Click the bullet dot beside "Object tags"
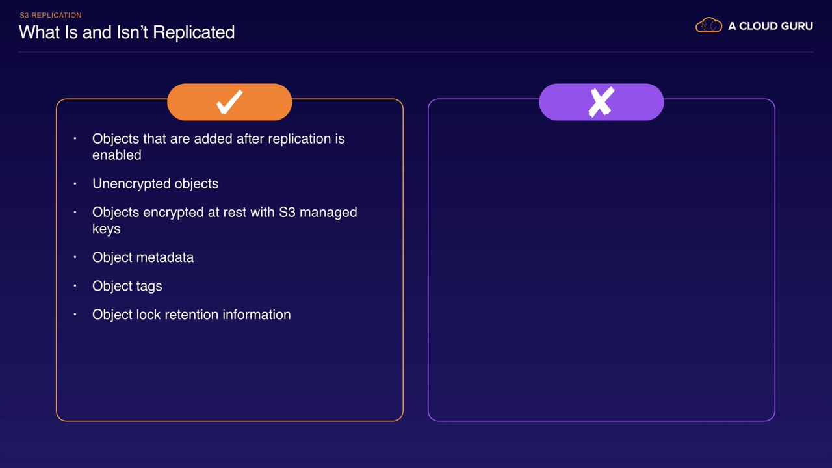The height and width of the screenshot is (468, 832). 75,286
